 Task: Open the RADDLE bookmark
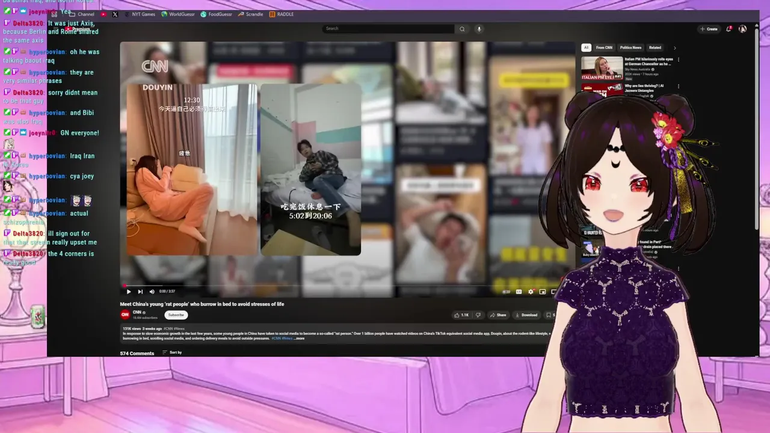click(282, 14)
